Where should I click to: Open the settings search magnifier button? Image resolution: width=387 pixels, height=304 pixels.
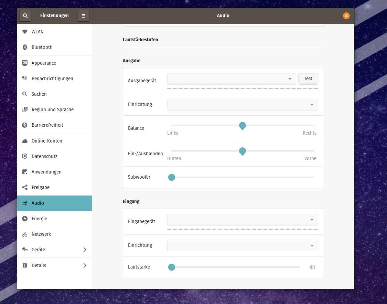[25, 16]
